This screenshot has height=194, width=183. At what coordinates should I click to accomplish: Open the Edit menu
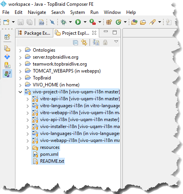coord(19,12)
